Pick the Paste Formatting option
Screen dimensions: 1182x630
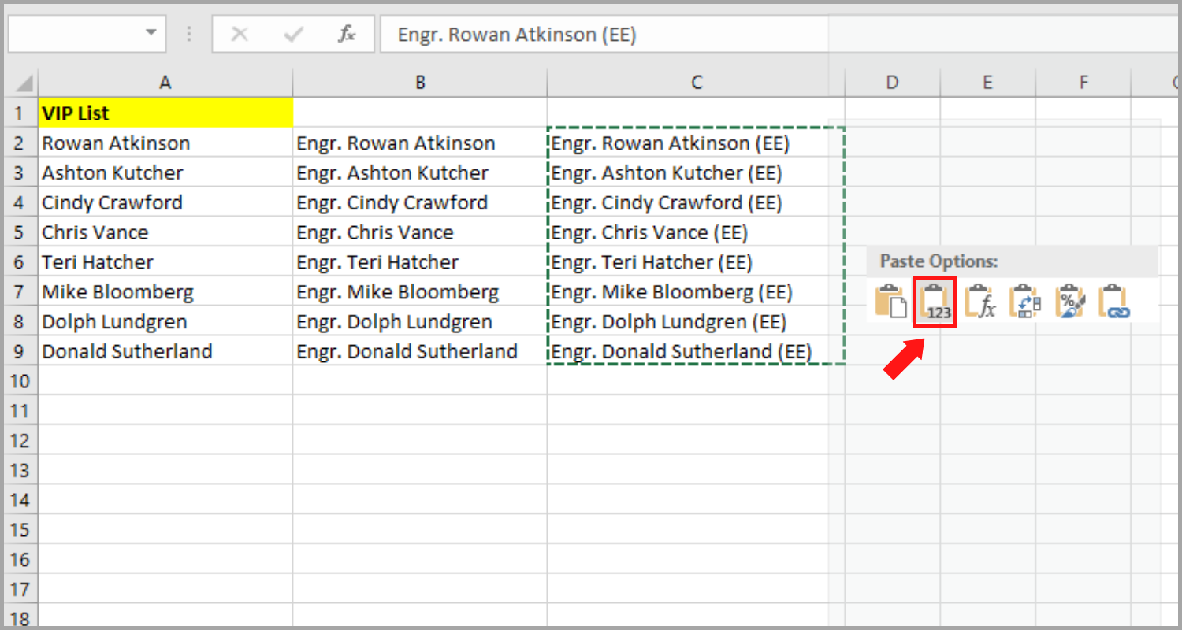pyautogui.click(x=1069, y=301)
